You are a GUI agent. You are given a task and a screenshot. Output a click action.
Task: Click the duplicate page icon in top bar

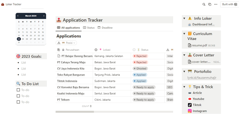[210, 4]
